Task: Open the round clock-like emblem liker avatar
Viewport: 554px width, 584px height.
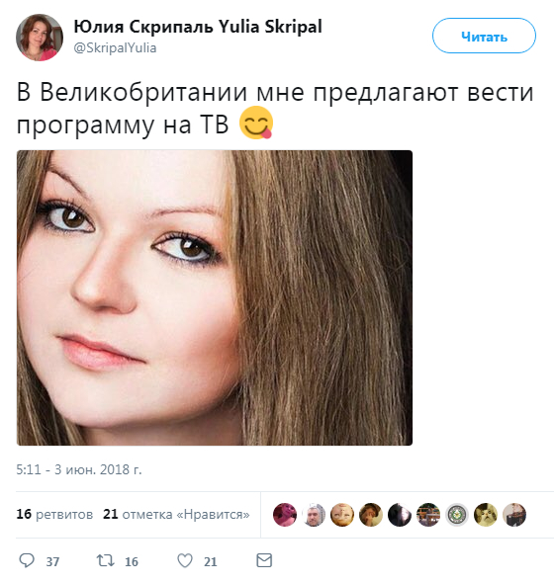Action: [x=457, y=515]
